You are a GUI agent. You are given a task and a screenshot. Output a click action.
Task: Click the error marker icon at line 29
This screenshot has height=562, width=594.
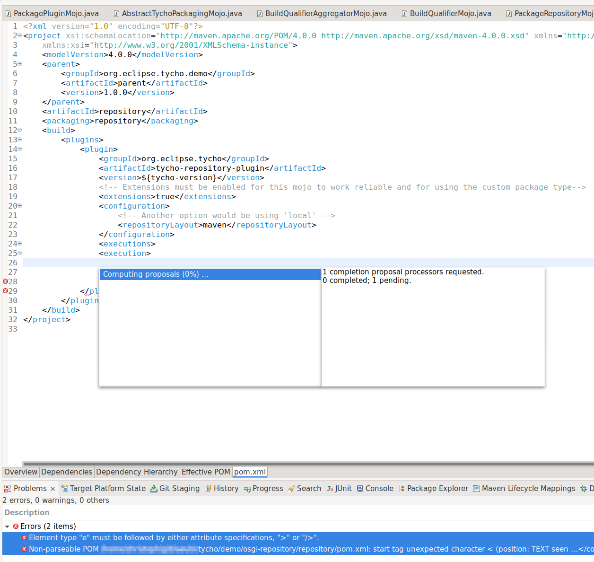4,291
